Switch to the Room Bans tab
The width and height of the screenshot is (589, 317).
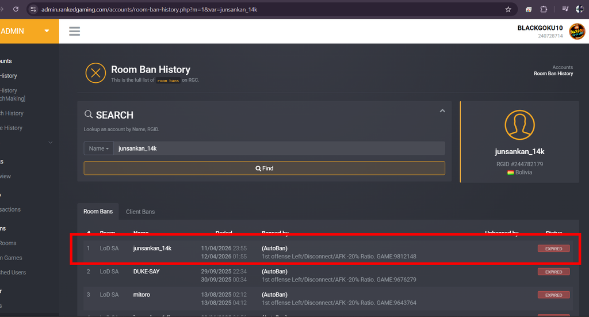[98, 212]
